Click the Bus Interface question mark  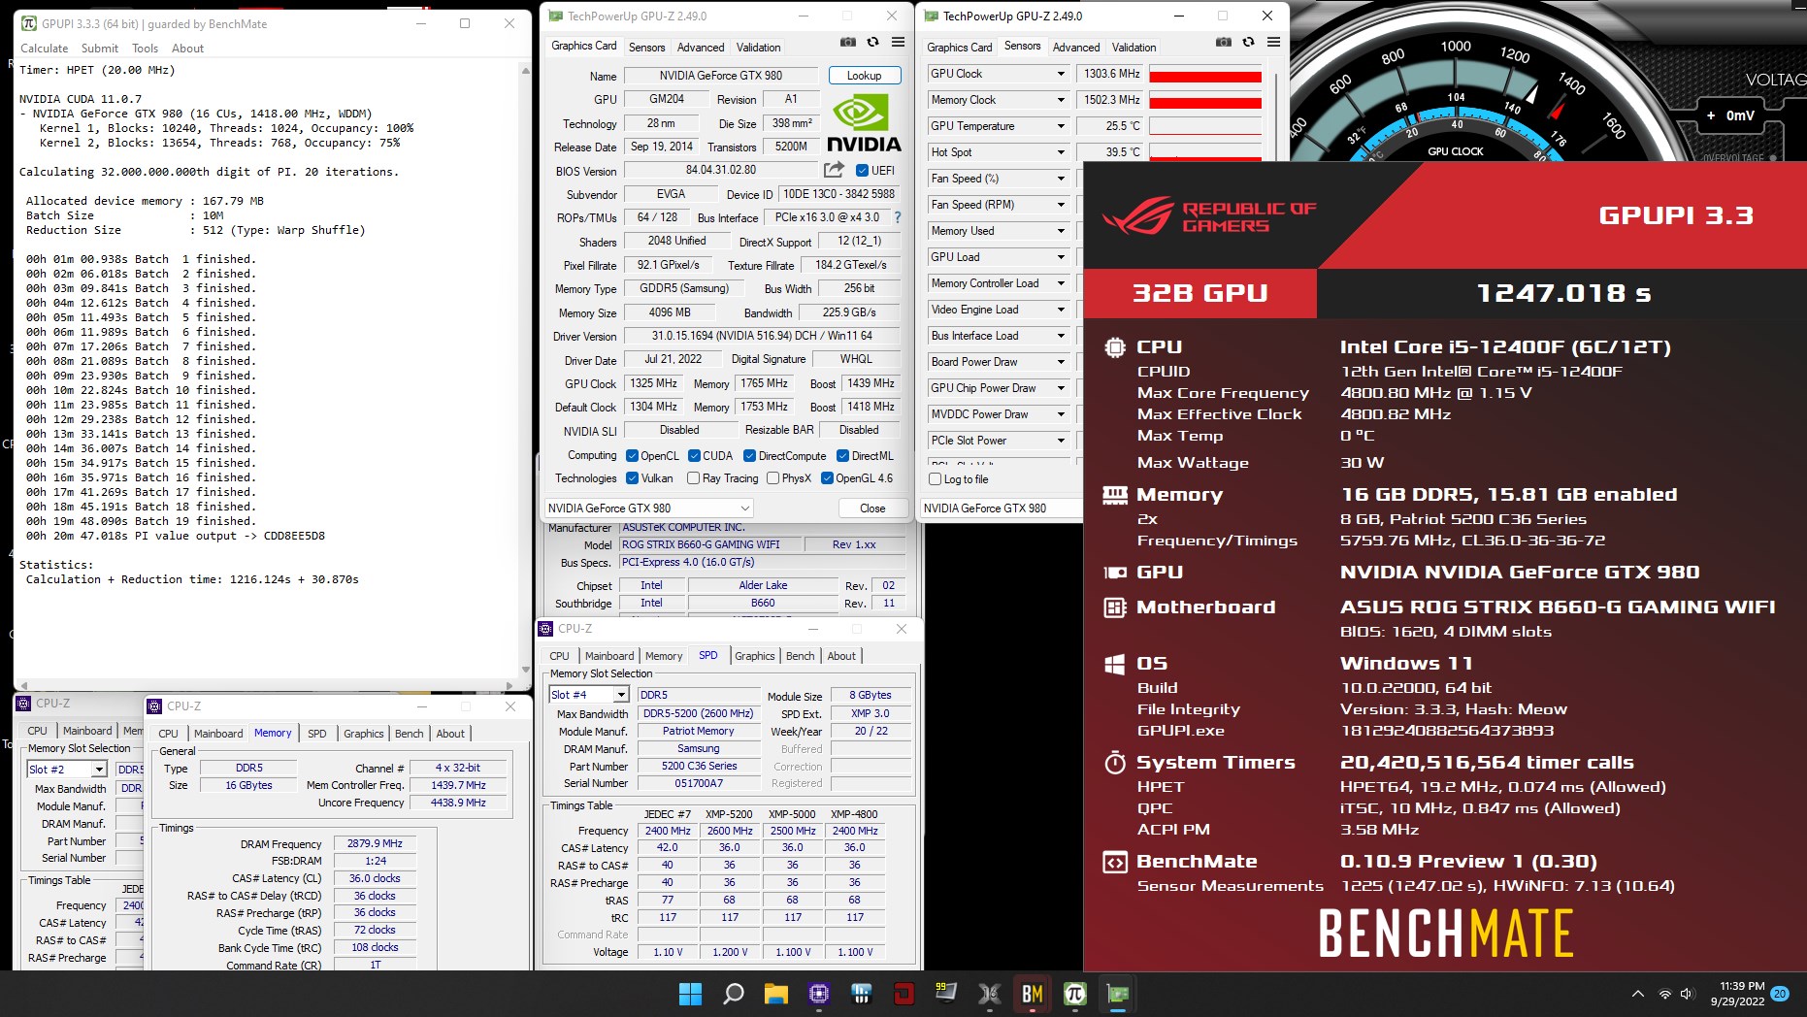(x=898, y=217)
